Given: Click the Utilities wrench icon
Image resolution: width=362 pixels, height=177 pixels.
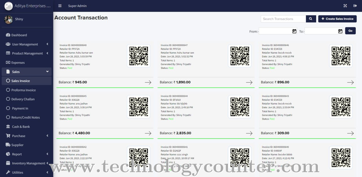Looking at the screenshot, I should [8, 172].
